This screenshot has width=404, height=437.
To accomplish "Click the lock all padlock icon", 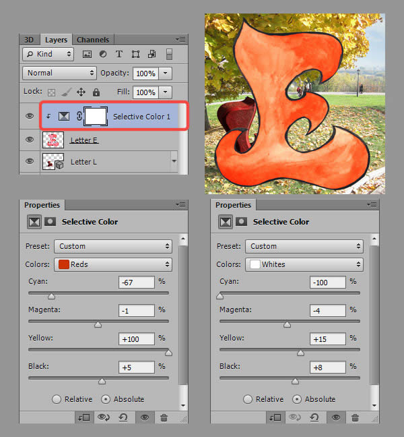I will tap(96, 92).
